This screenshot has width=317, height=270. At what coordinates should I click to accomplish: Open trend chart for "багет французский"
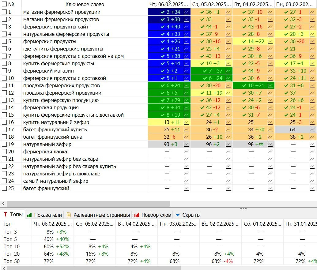tap(187, 188)
